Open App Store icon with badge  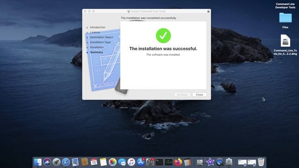point(141,162)
